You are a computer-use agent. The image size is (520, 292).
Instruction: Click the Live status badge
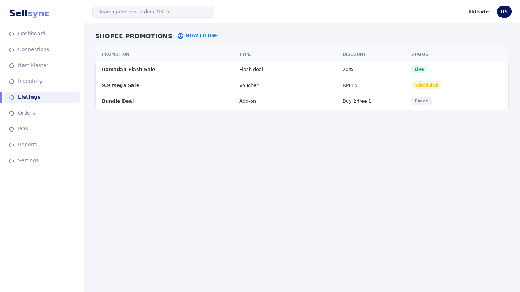[419, 69]
